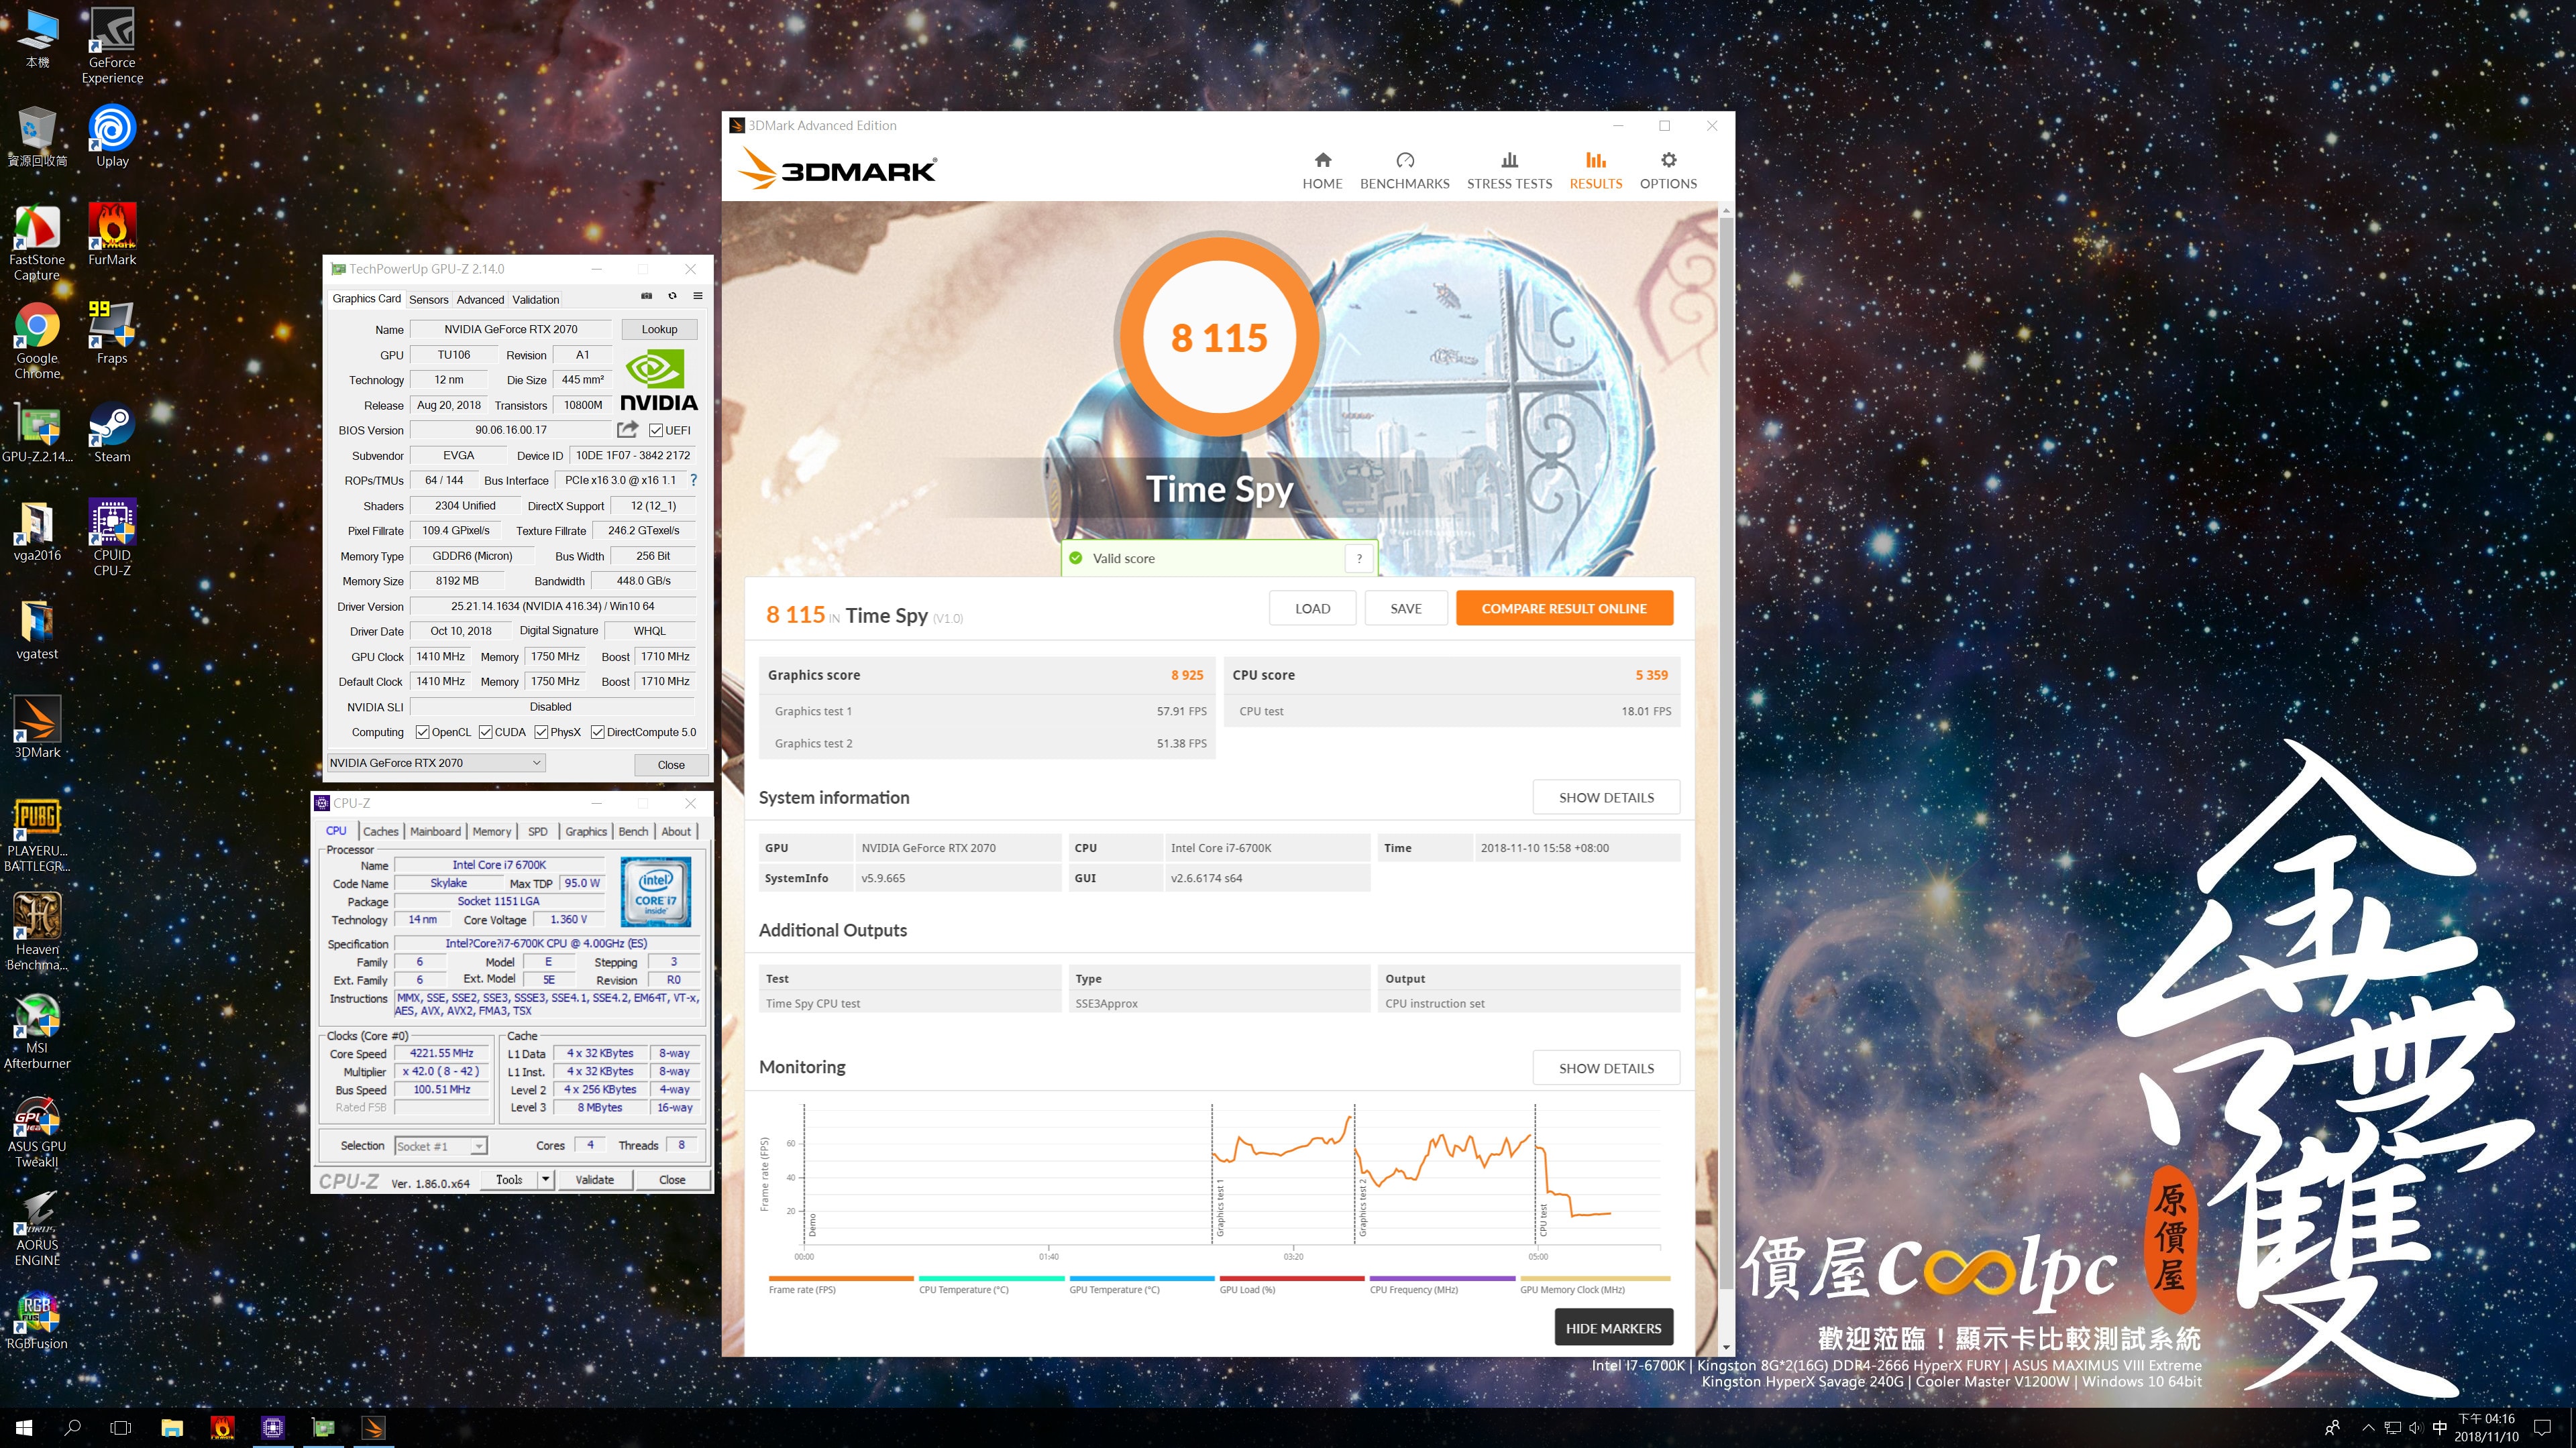Screen dimensions: 2576x1448
Task: Open CPU-Z Mainboard tab
Action: click(435, 831)
